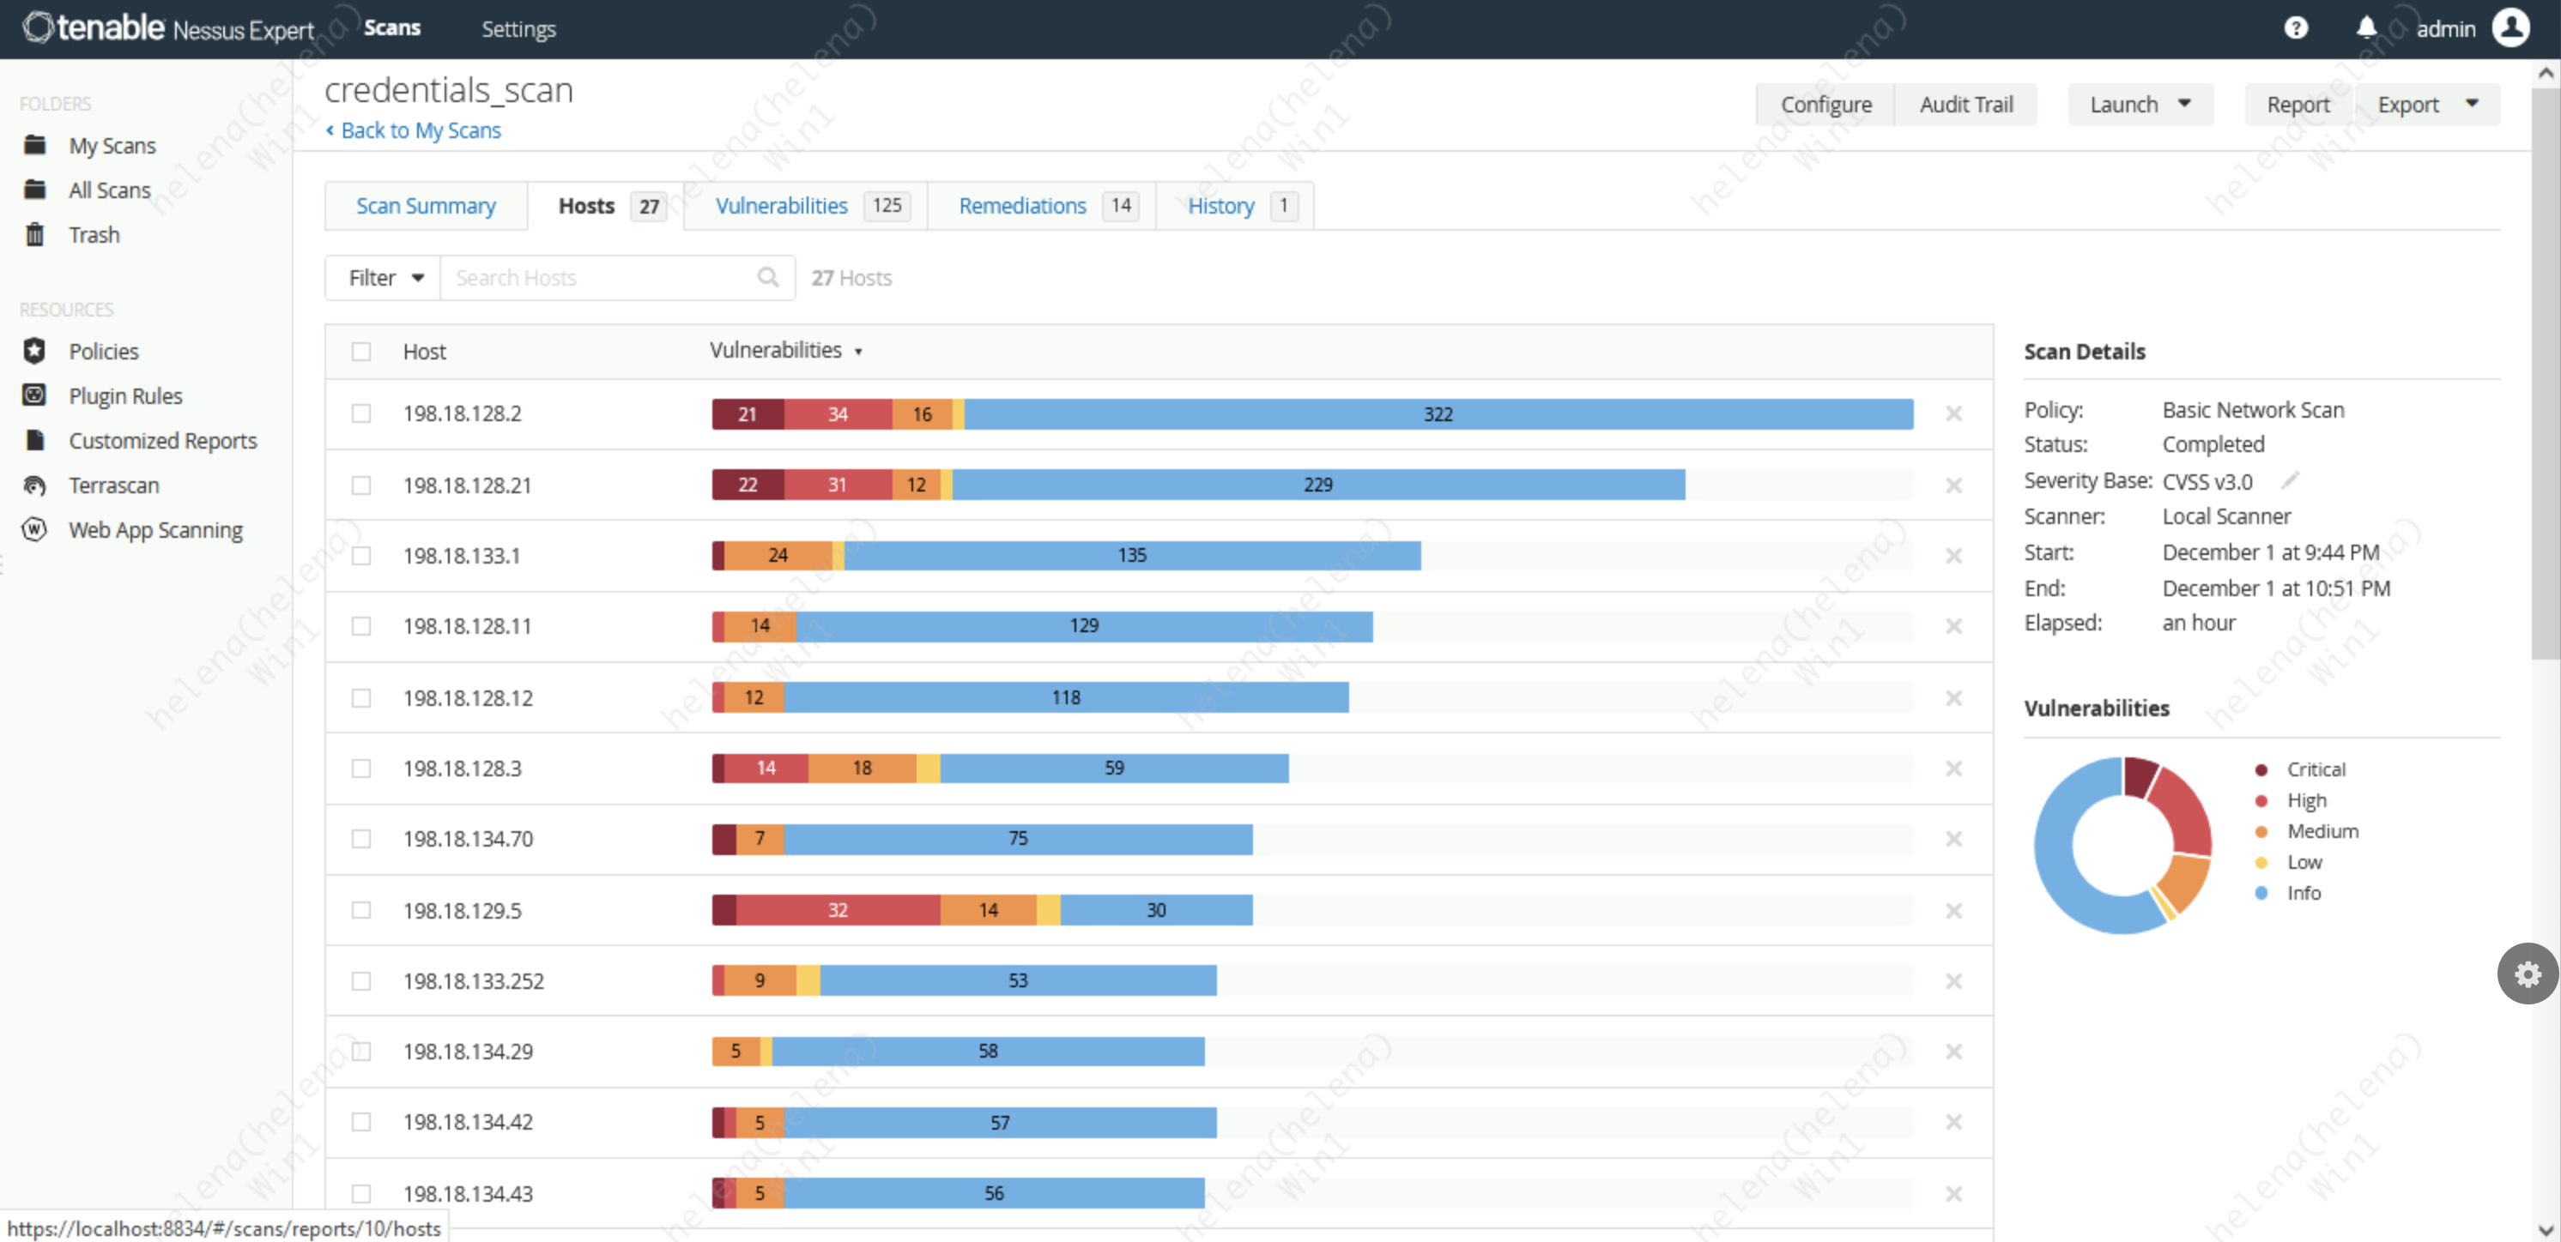Check the box for host 198.18.128.2
Screen dimensions: 2561x1242
coord(360,413)
